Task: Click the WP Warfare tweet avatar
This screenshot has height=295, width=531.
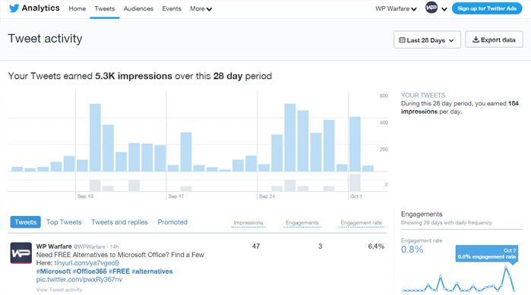Action: pos(21,253)
